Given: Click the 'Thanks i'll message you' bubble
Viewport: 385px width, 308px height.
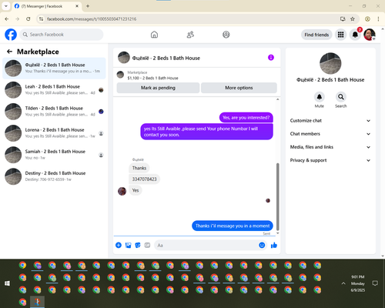Looking at the screenshot, I should 233,226.
